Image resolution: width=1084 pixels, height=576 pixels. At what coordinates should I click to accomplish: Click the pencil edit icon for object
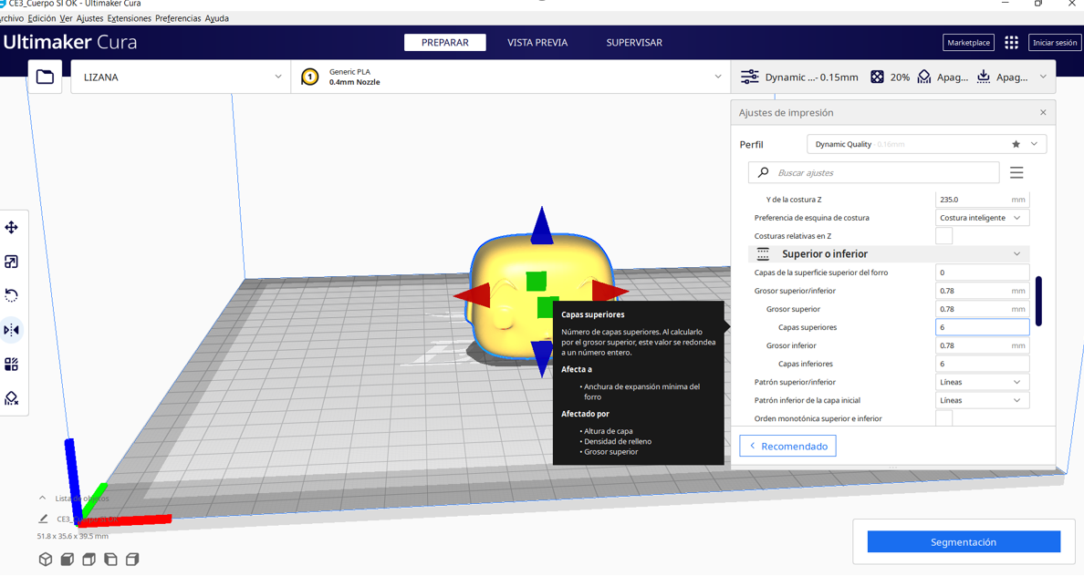pyautogui.click(x=43, y=519)
